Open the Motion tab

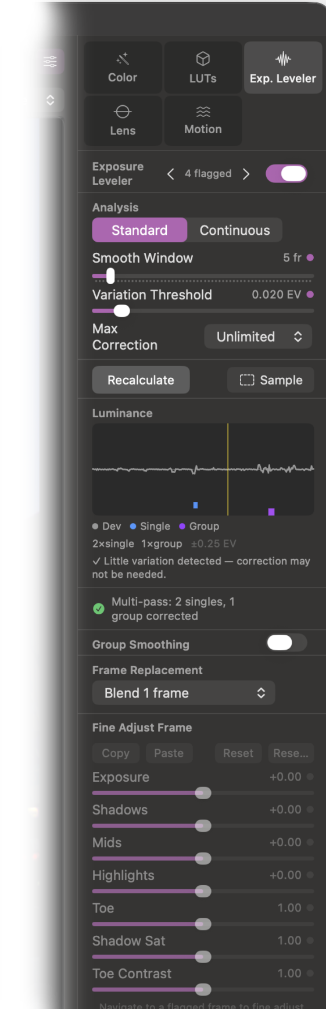coord(203,120)
